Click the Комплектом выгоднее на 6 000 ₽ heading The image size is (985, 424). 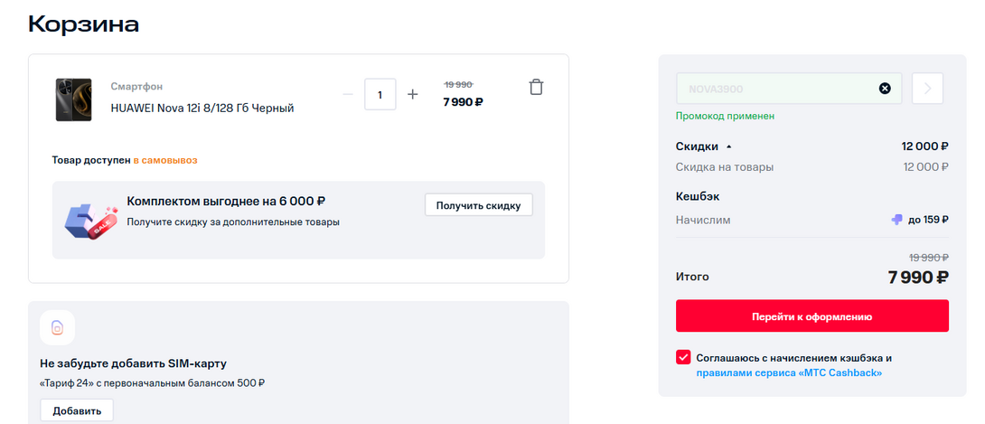[x=226, y=202]
